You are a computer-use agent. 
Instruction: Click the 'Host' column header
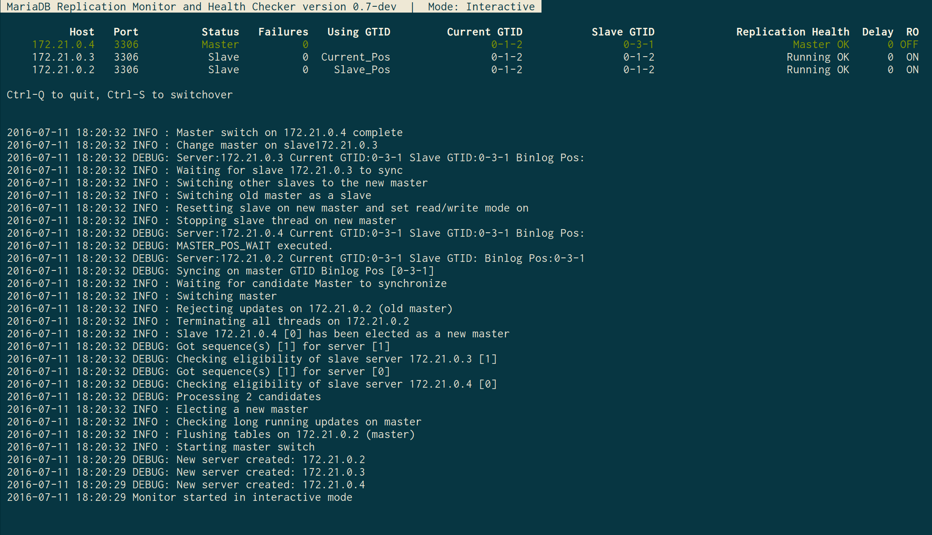[x=82, y=32]
